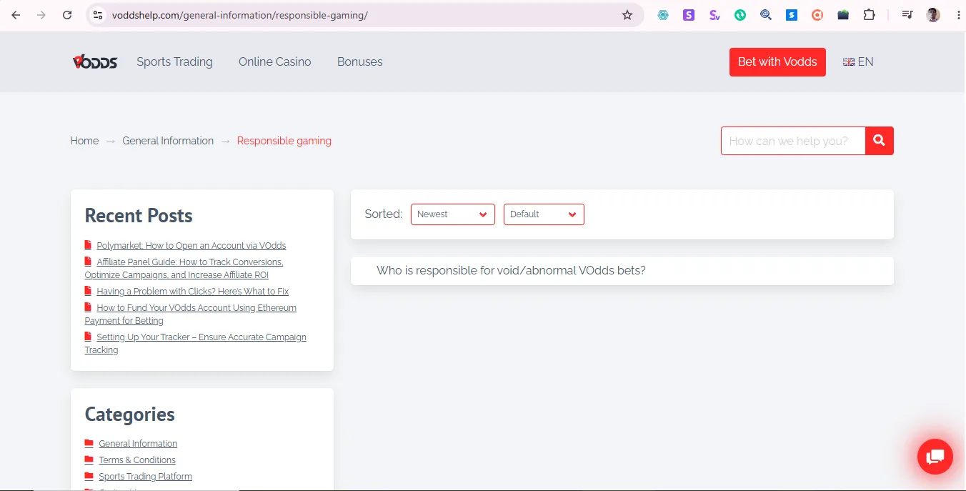The height and width of the screenshot is (491, 966).
Task: Click the 'Sorted:' label
Action: 384,214
